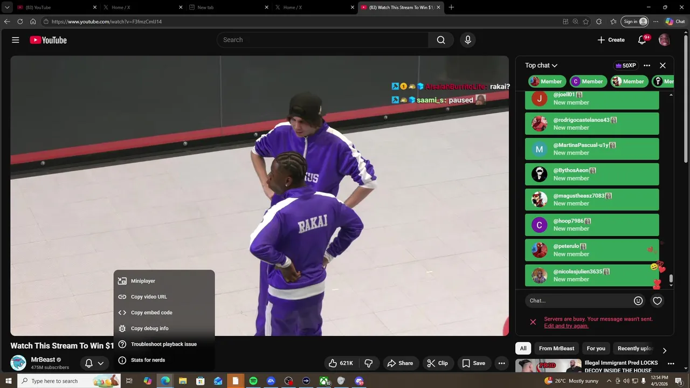
Task: Click the browser Sign in button
Action: [x=634, y=22]
